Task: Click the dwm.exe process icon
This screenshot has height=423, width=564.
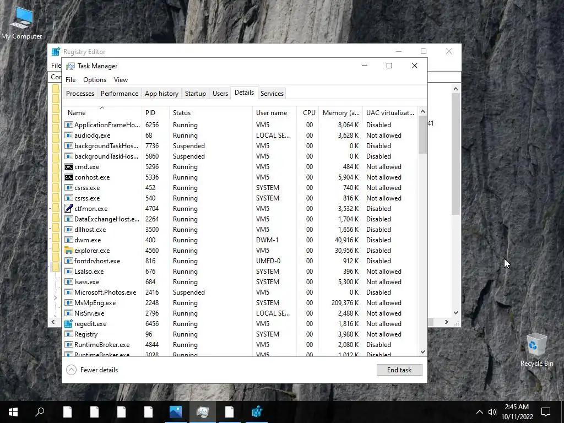Action: pyautogui.click(x=69, y=240)
